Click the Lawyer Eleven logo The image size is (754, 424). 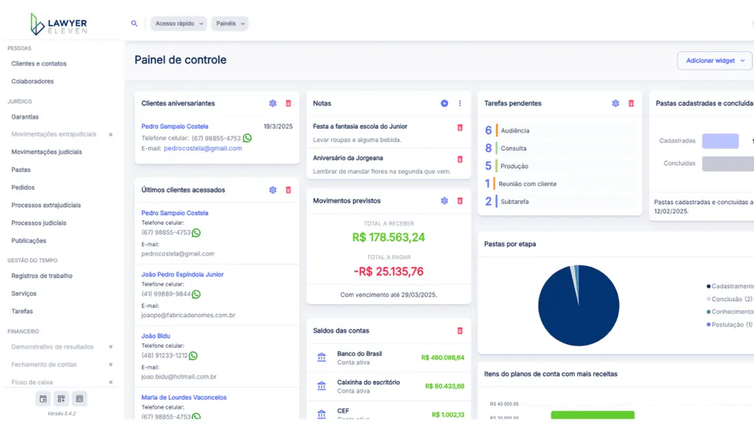tap(59, 23)
